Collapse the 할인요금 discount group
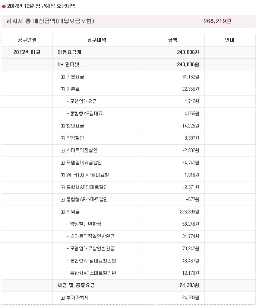The image size is (256, 306). click(63, 126)
